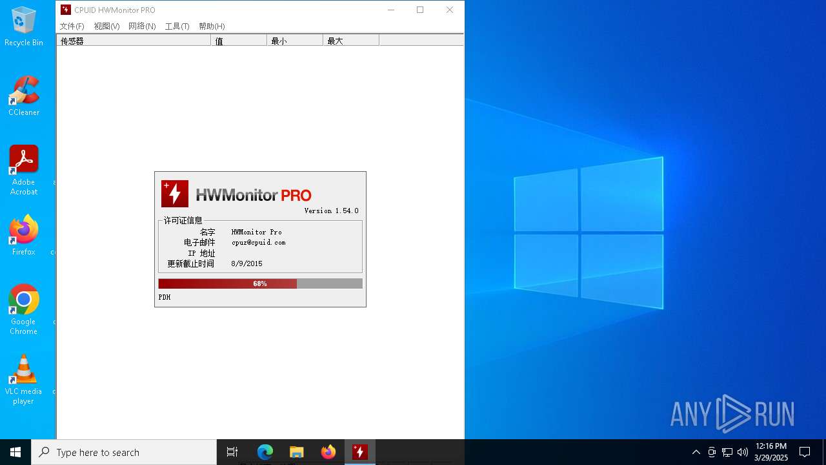The width and height of the screenshot is (826, 465).
Task: Close the HWMonitor PRO window
Action: [450, 10]
